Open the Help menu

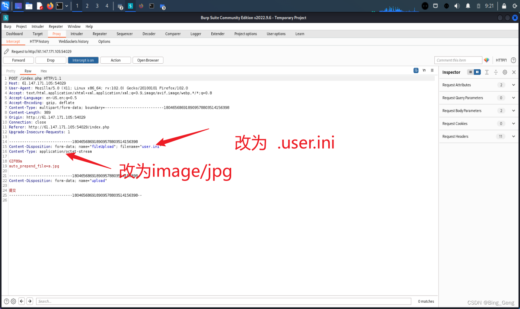tap(89, 26)
